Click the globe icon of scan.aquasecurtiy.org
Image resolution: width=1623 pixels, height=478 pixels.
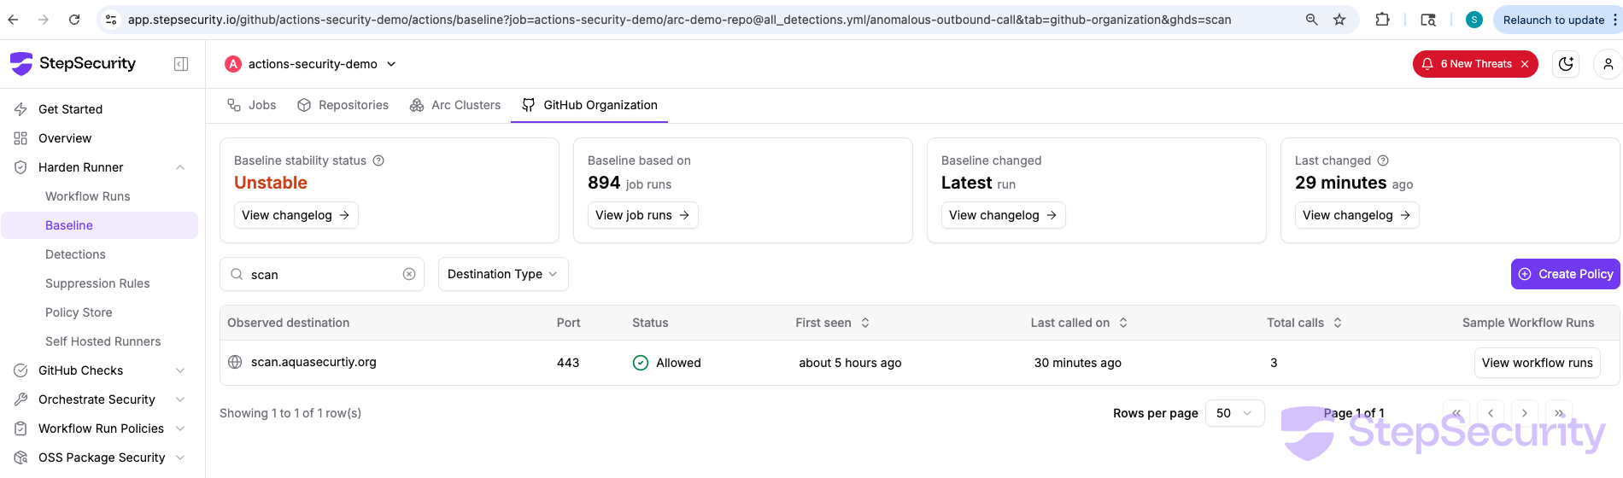[x=235, y=362]
